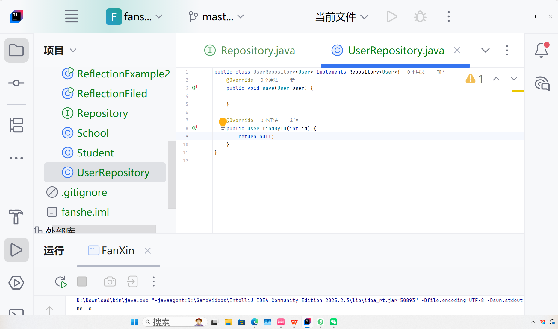
Task: Click the warning count indicator in editor
Action: coord(474,79)
